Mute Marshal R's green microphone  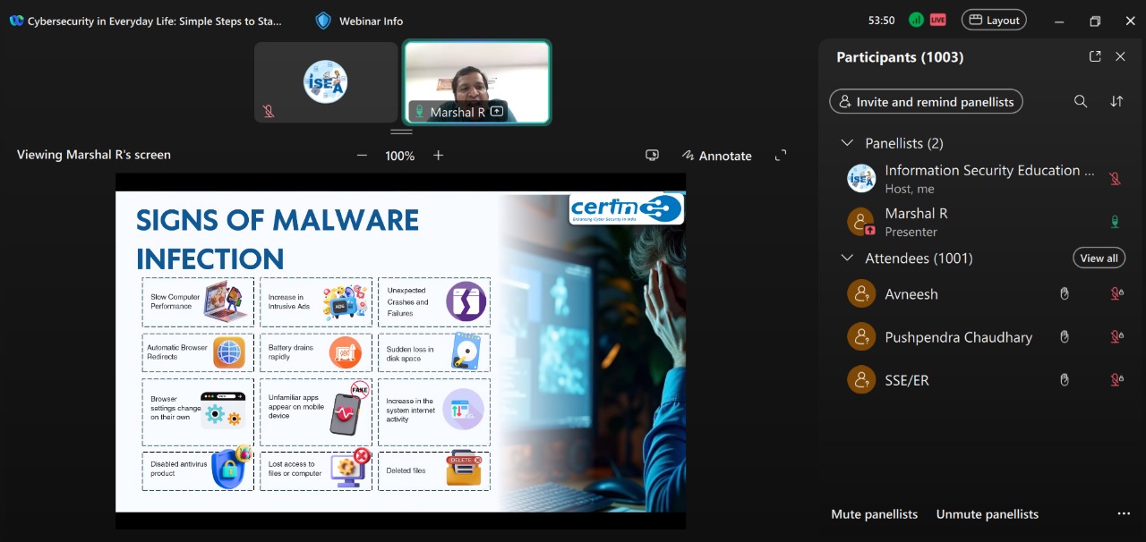point(1116,222)
